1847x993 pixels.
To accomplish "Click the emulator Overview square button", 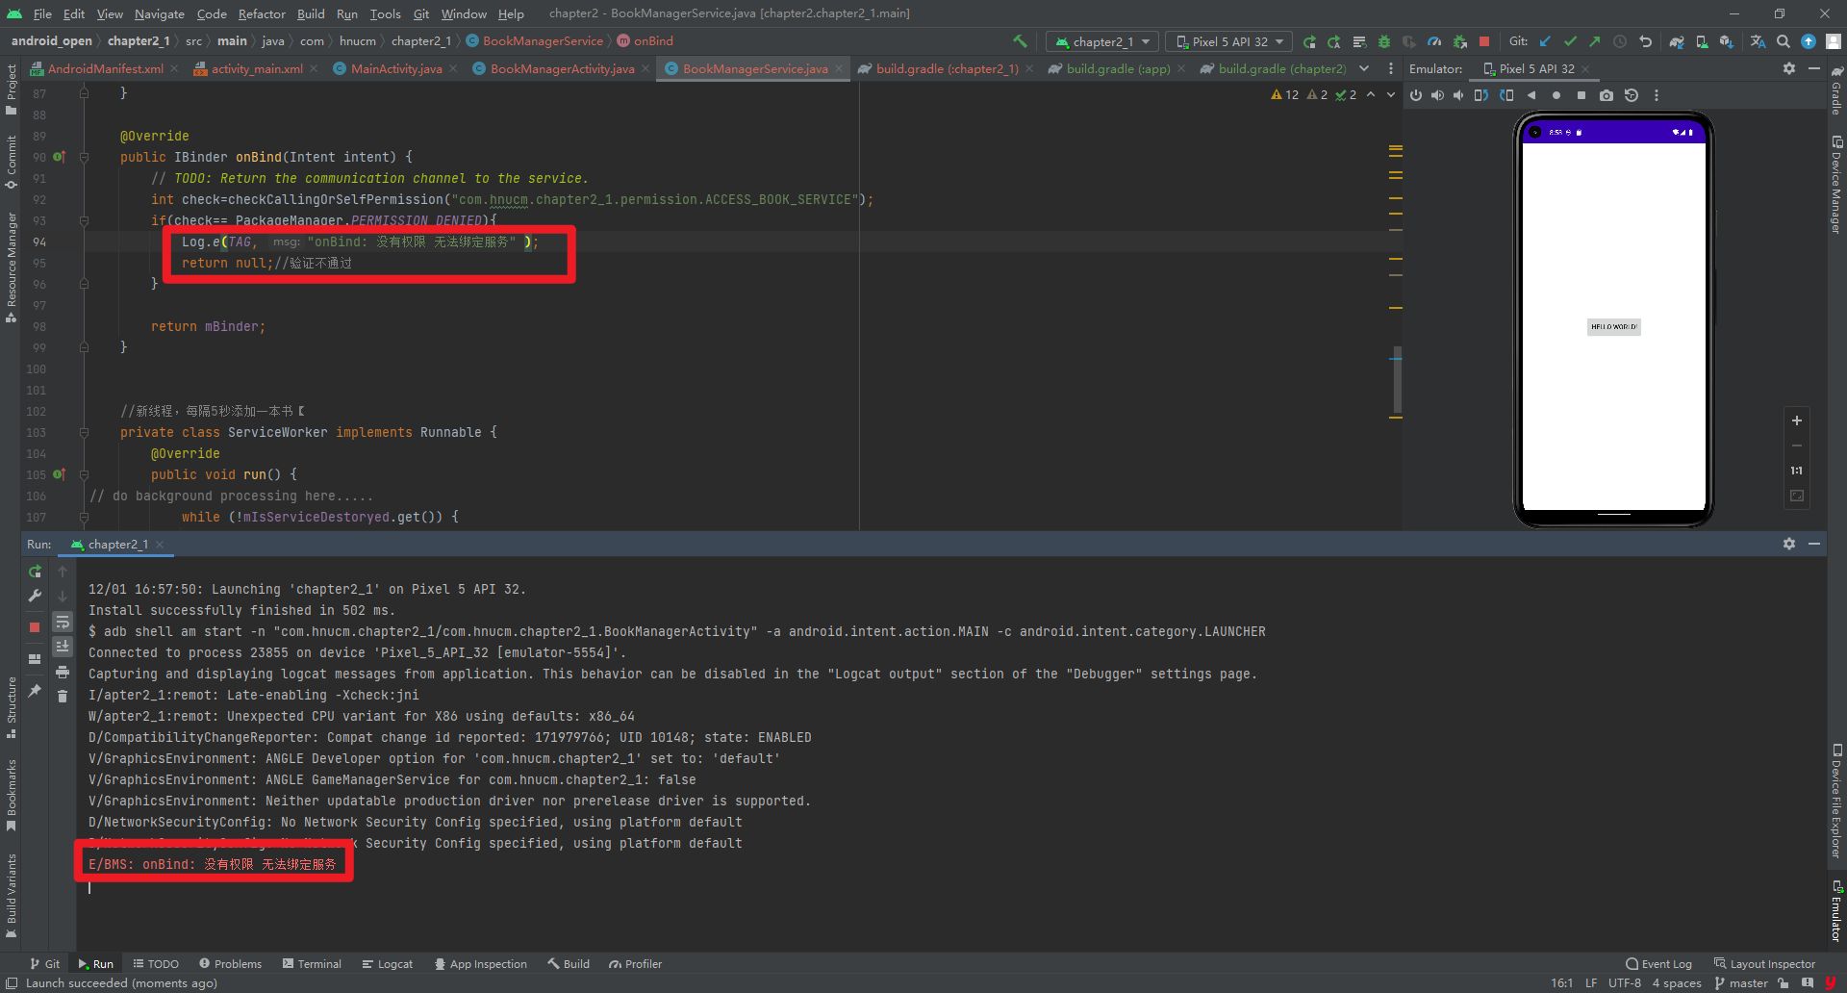I will (x=1581, y=95).
